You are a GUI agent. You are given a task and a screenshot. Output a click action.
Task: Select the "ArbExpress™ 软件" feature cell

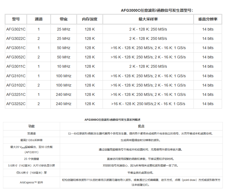[31, 183]
